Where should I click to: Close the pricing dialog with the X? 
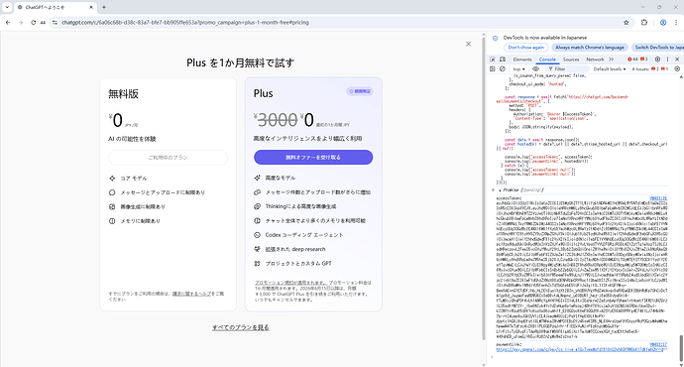[x=468, y=44]
